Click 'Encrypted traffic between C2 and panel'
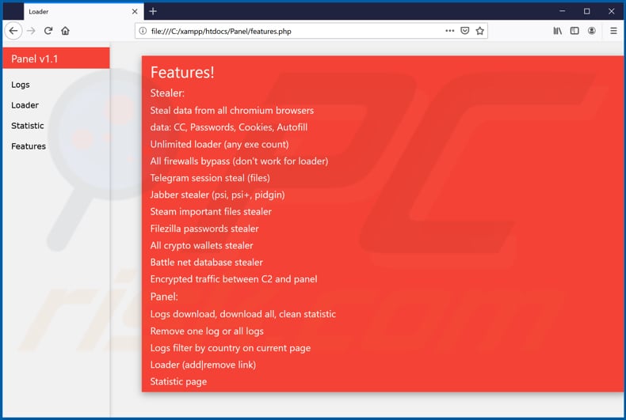The height and width of the screenshot is (420, 626). point(234,279)
